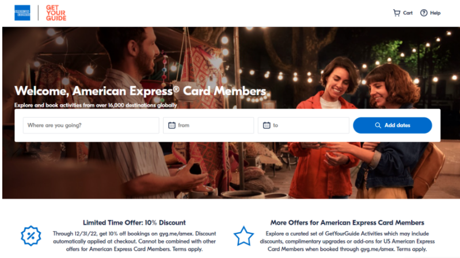Open the to date picker
Viewport: 460px width, 258px height.
[303, 125]
